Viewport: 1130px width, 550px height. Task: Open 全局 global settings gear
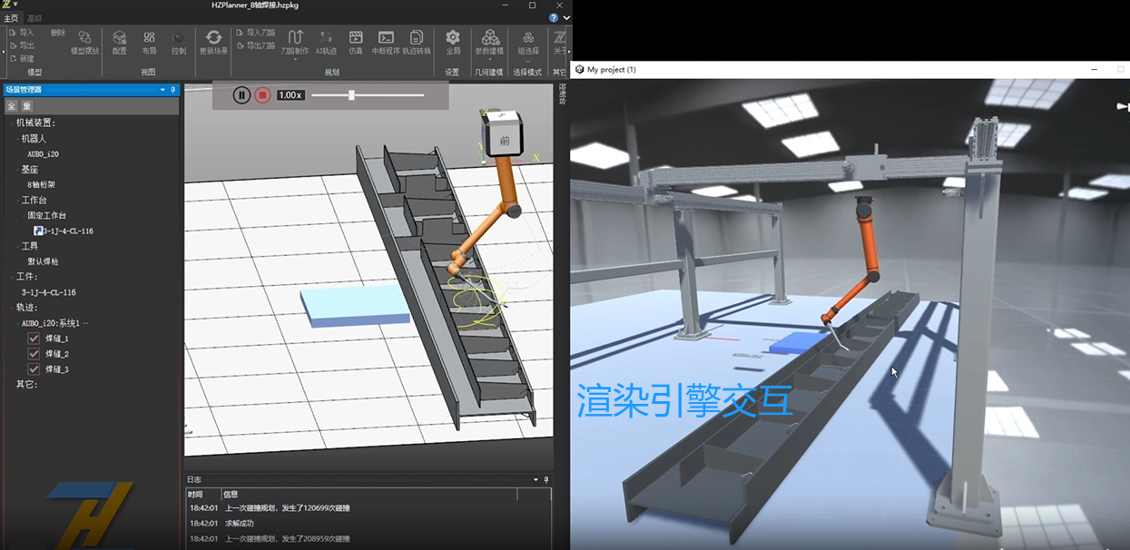pyautogui.click(x=452, y=42)
